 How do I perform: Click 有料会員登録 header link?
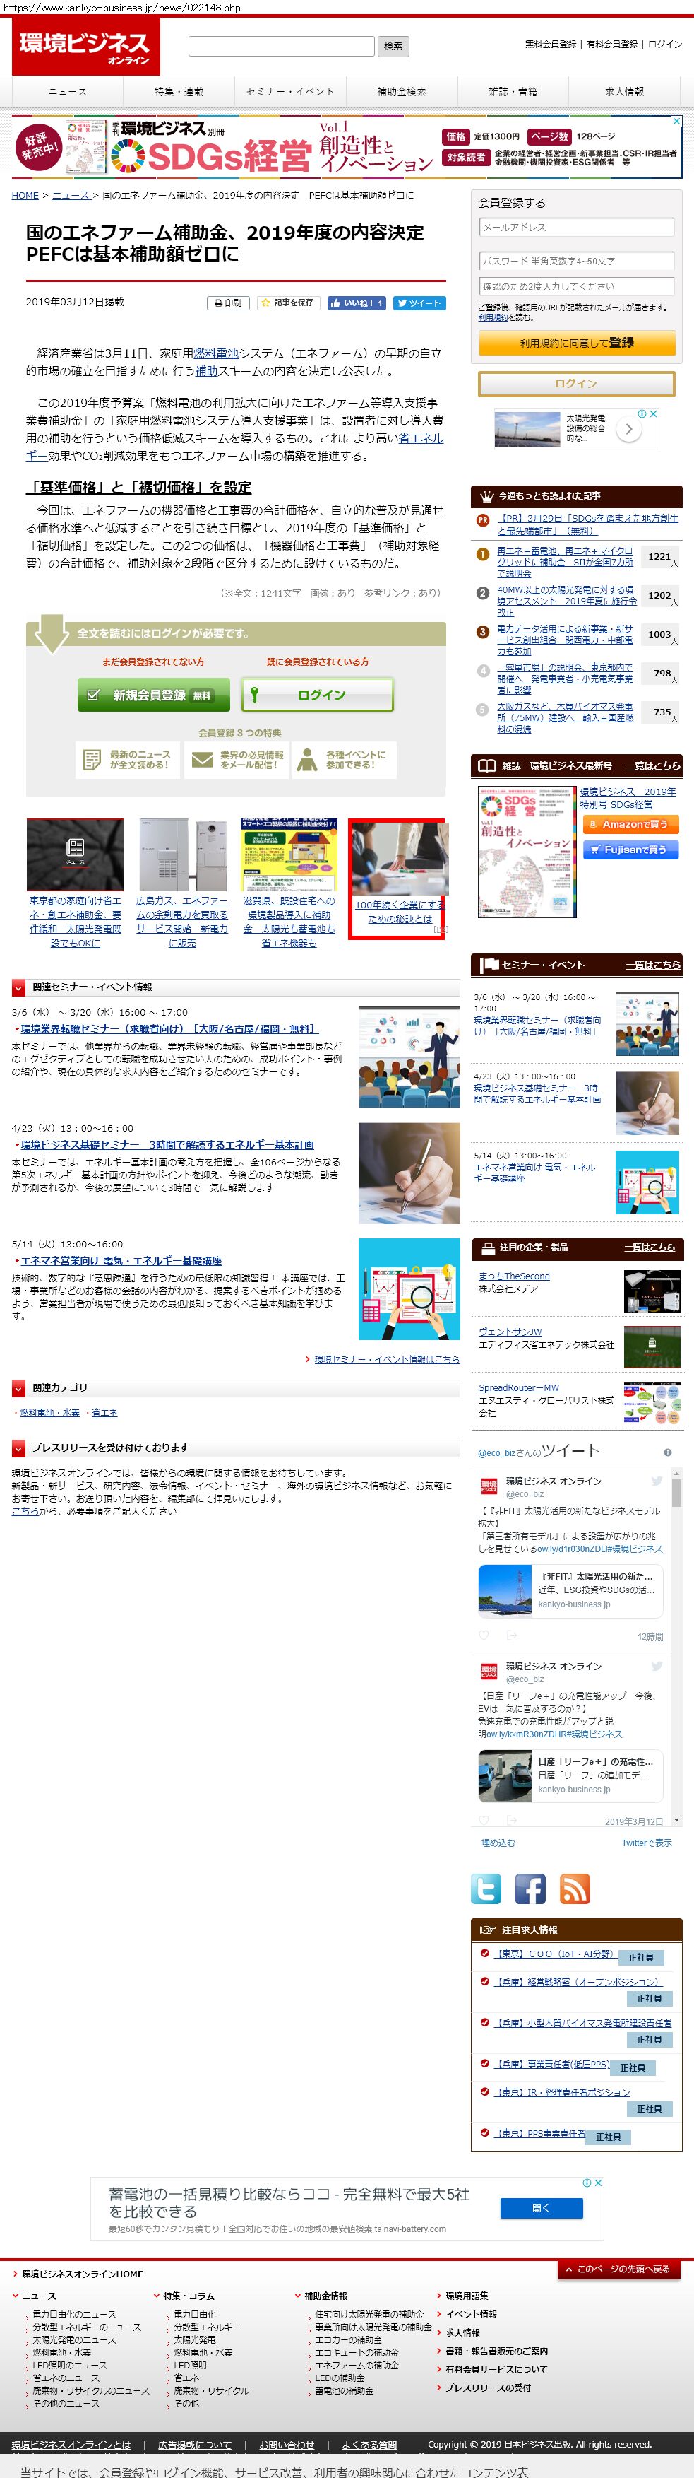click(612, 45)
